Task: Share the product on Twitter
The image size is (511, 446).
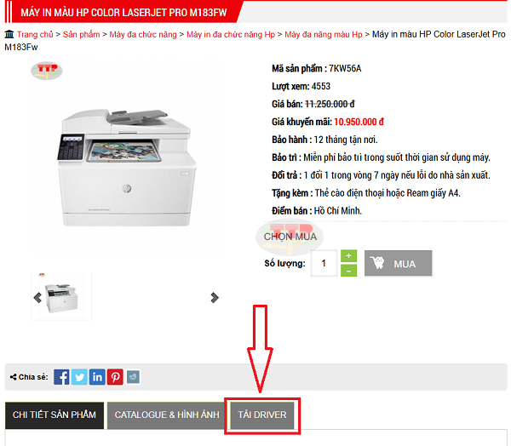Action: [x=79, y=377]
